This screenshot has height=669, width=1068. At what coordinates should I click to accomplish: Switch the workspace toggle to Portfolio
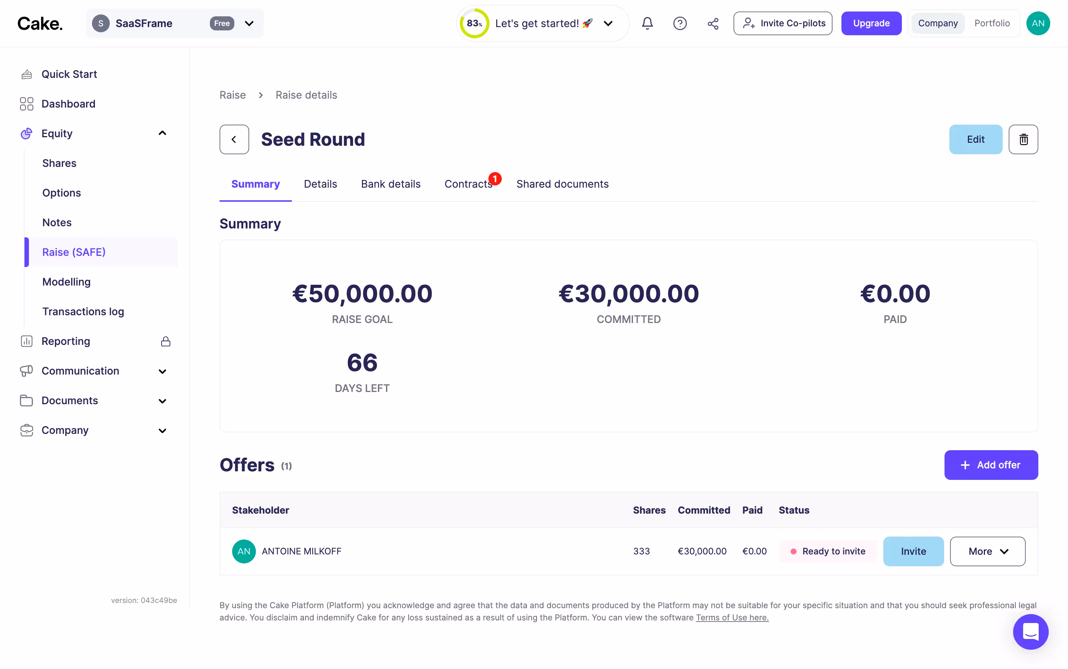pos(992,23)
